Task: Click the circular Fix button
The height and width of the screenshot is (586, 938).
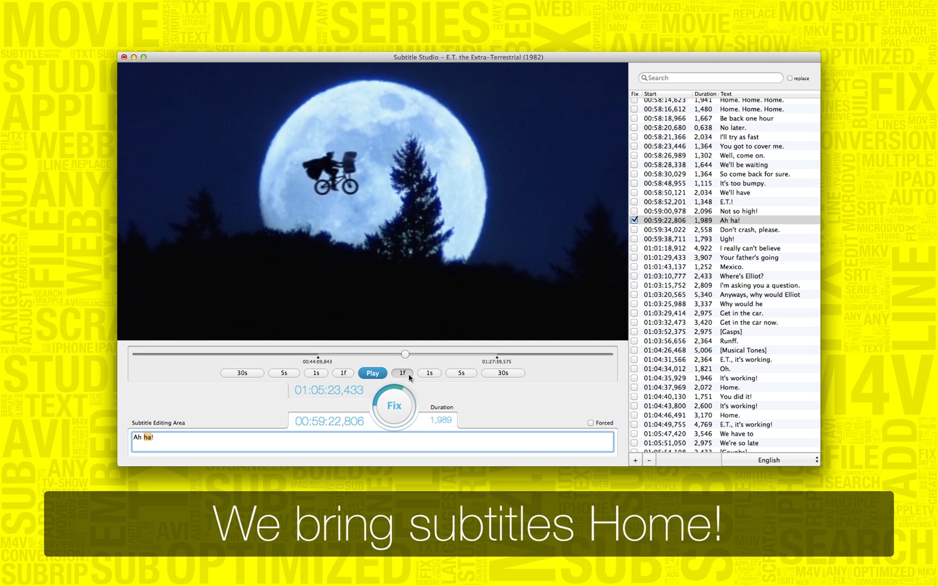Action: pos(394,406)
